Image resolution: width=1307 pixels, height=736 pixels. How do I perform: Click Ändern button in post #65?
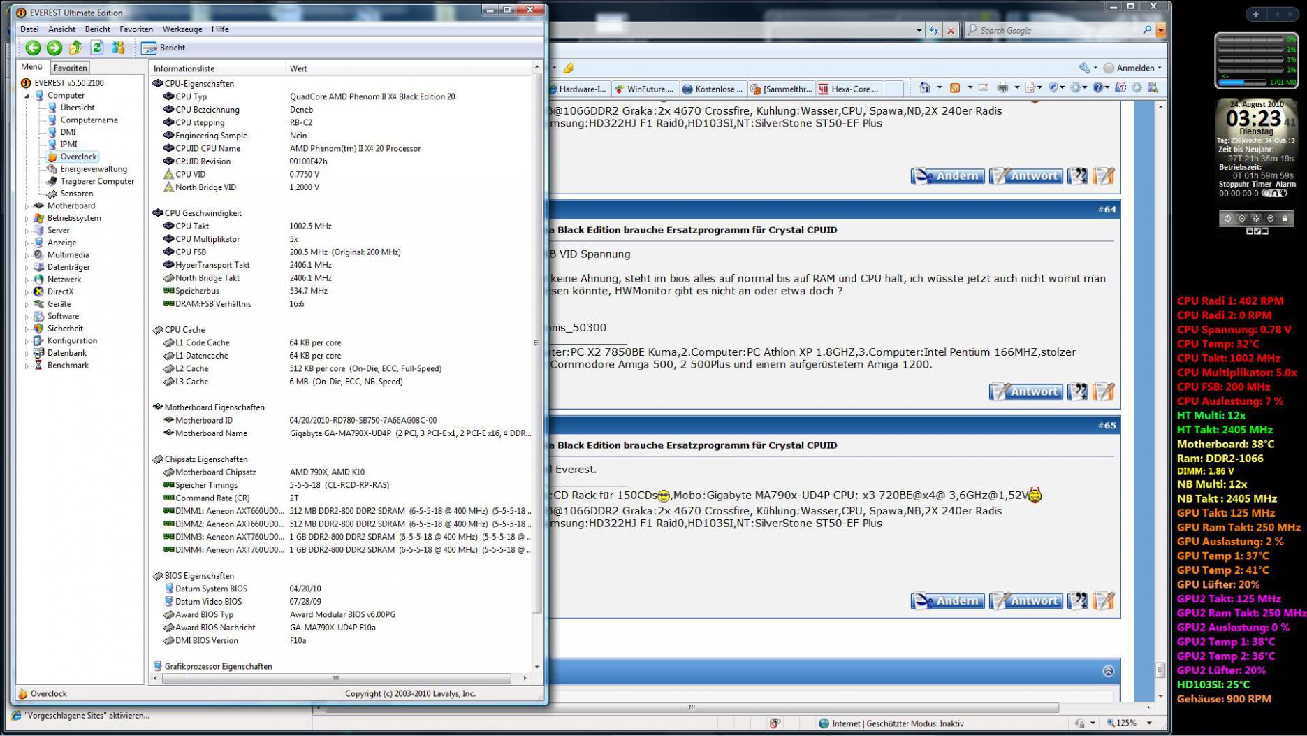click(x=948, y=600)
